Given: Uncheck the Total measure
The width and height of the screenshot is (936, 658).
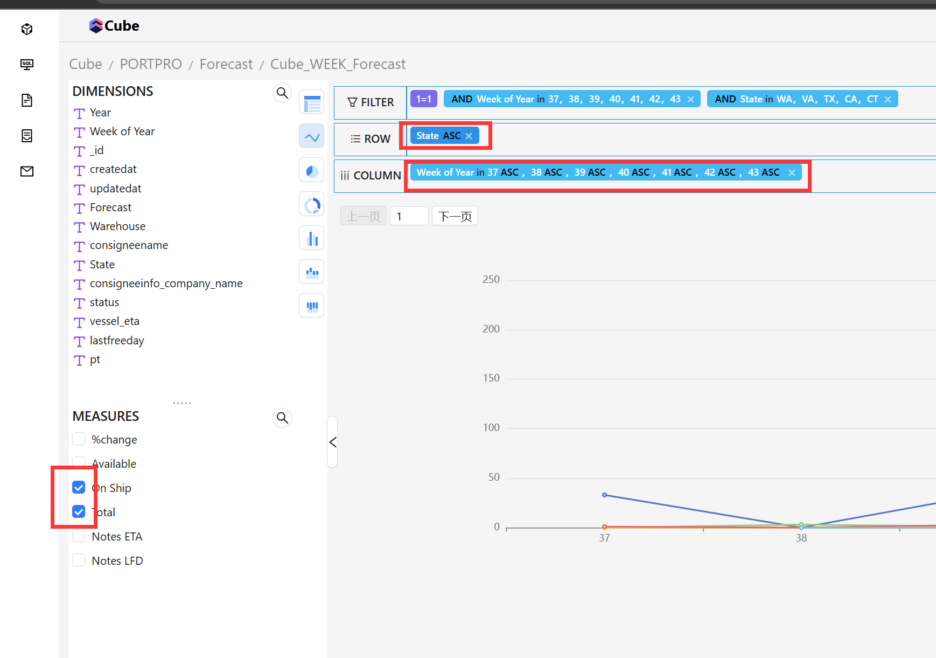Looking at the screenshot, I should (x=79, y=512).
